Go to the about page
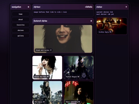139x104 pixels. pos(21,20)
